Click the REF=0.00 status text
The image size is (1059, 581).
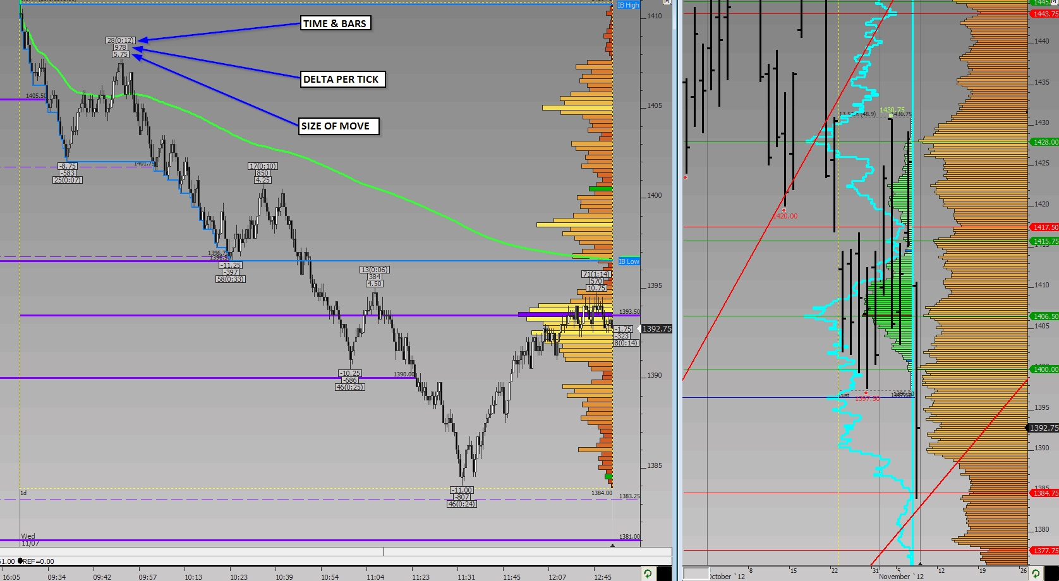point(38,561)
